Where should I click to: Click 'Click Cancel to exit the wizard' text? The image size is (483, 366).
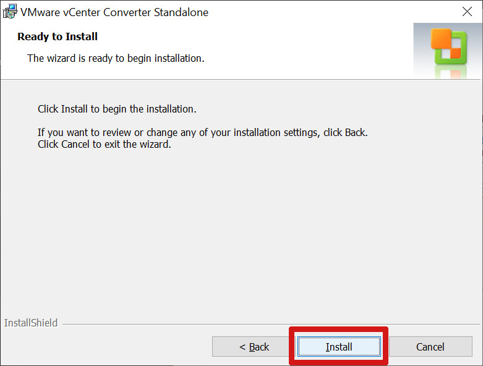coord(104,144)
